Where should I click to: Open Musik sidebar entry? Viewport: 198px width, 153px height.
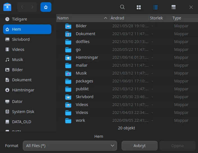[x=17, y=60]
